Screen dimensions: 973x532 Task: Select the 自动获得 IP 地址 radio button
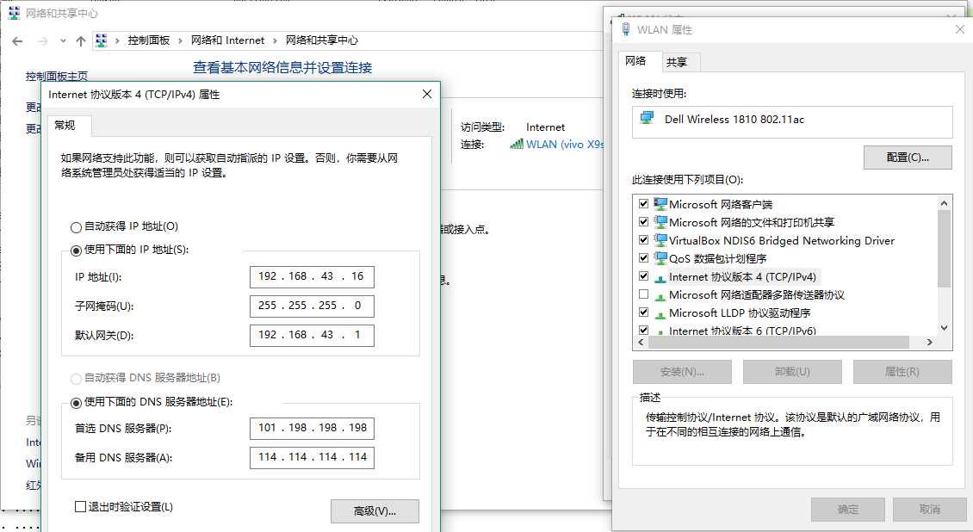[76, 227]
